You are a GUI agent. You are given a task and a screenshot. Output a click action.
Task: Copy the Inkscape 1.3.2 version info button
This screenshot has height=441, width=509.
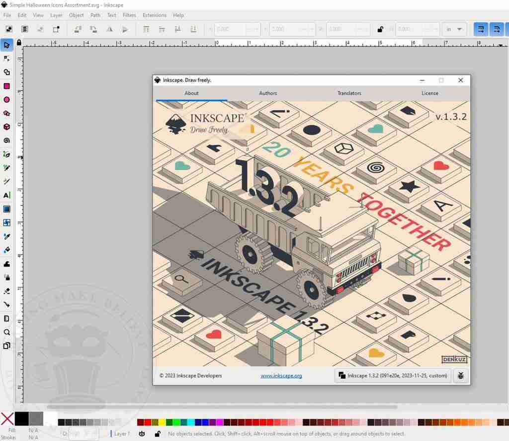(392, 376)
